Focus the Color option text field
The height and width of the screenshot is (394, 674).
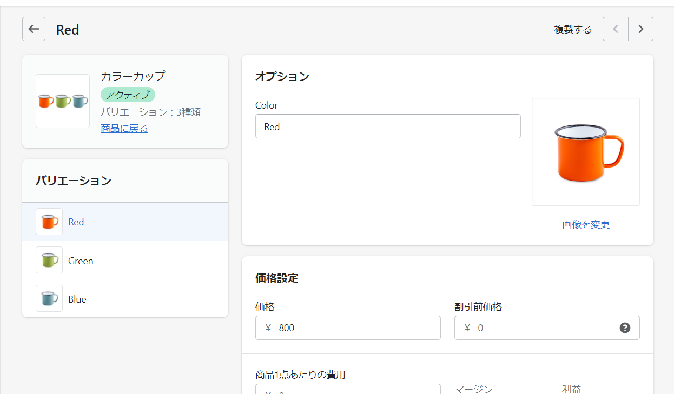coord(388,126)
